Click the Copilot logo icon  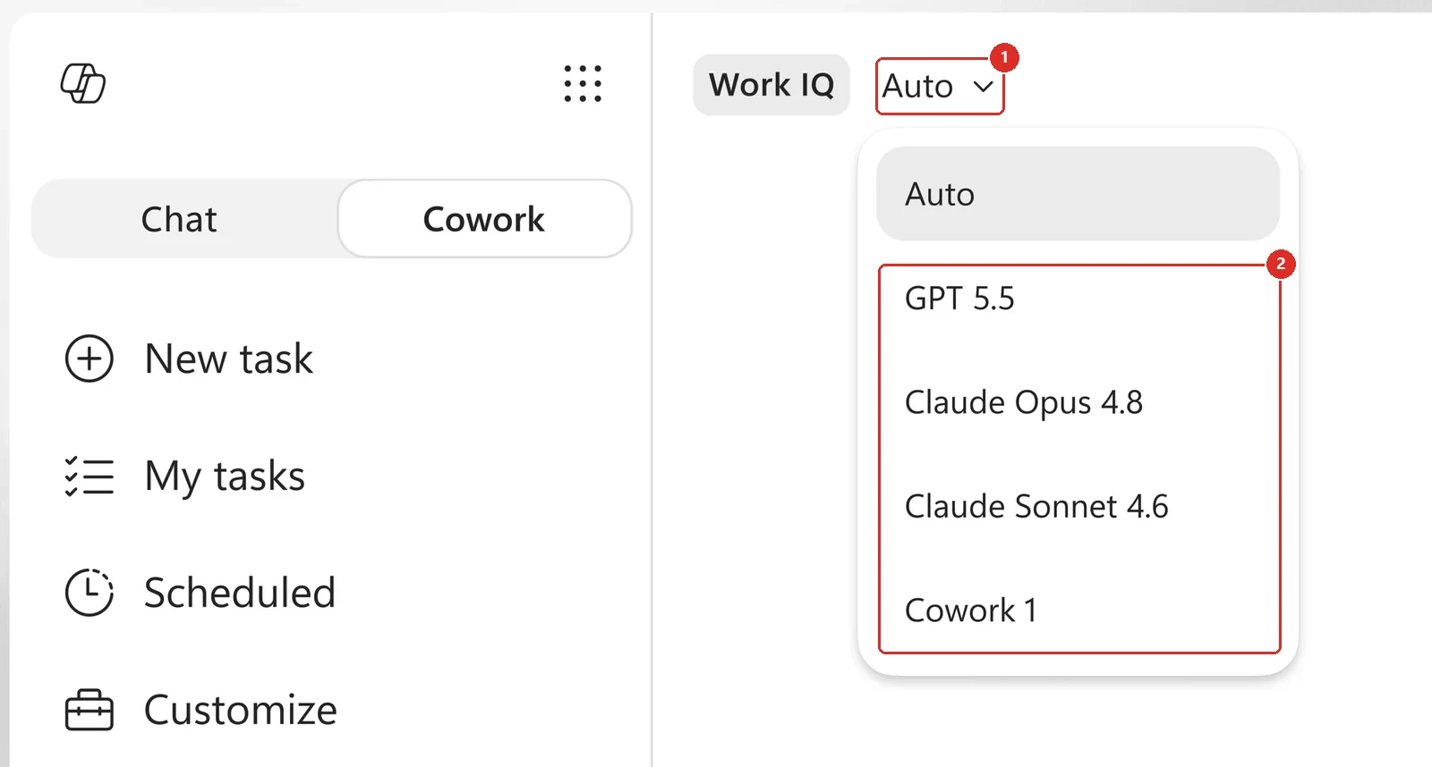pyautogui.click(x=83, y=84)
